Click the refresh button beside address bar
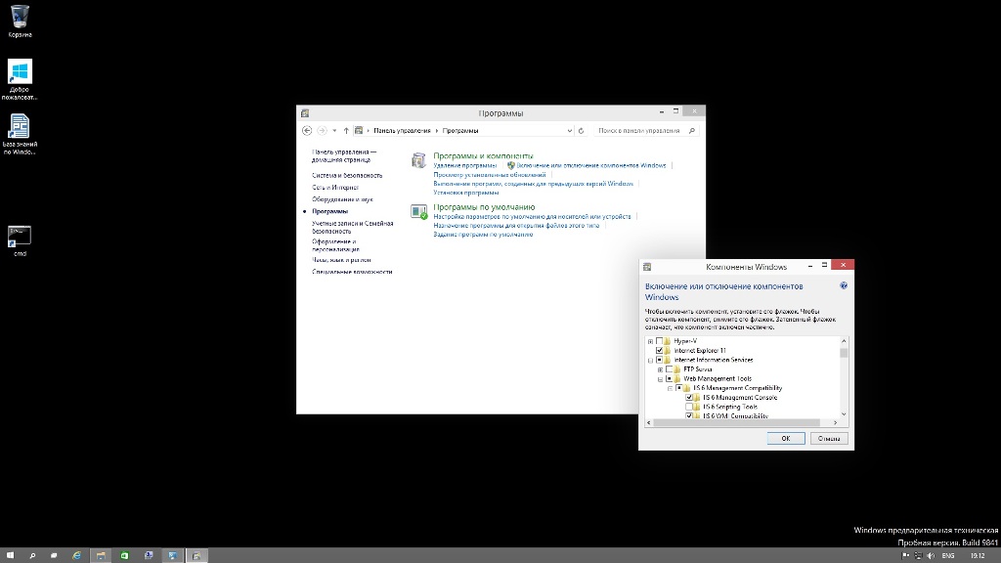Screen dimensions: 1001x563 point(581,130)
